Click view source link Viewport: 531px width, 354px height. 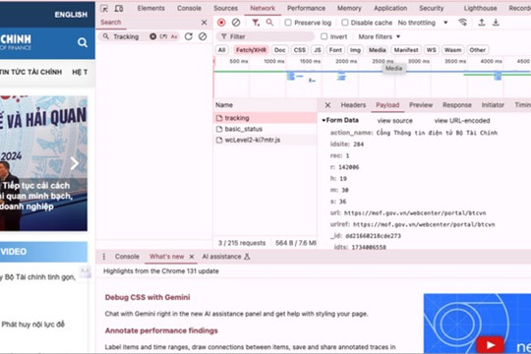[x=395, y=121]
